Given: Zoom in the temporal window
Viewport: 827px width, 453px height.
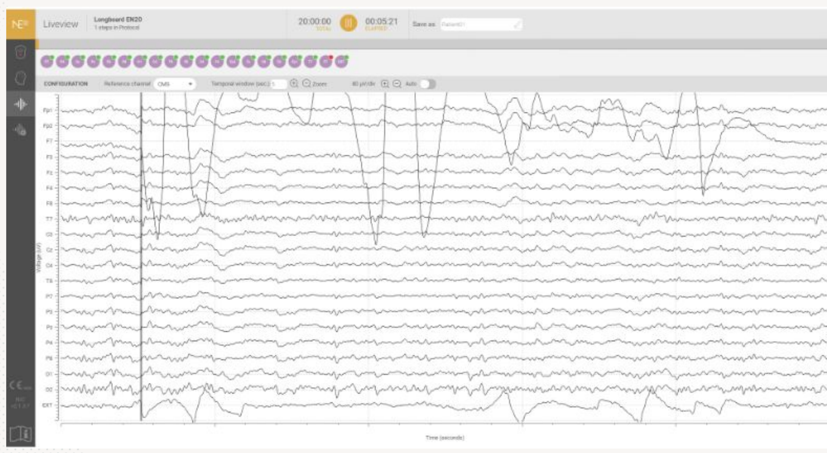Looking at the screenshot, I should point(294,84).
